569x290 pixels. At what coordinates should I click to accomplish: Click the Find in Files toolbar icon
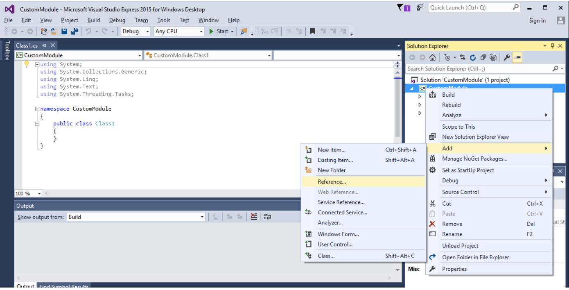pos(244,31)
